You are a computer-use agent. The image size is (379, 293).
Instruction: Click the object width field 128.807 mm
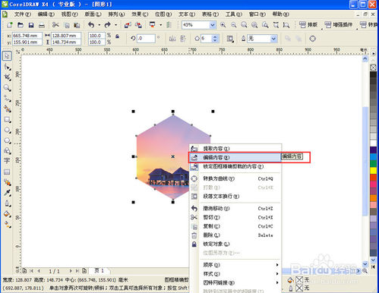(x=66, y=36)
